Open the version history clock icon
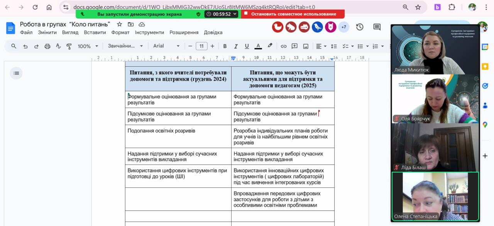Screen dimensions: 494x226 [360, 27]
